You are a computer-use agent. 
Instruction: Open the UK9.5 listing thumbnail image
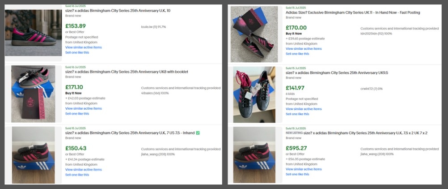[254, 94]
